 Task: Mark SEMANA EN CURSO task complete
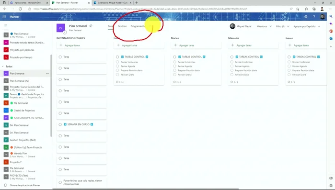[x=60, y=124]
